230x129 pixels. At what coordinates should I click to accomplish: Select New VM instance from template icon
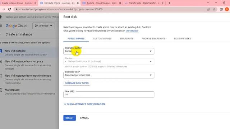(1, 61)
